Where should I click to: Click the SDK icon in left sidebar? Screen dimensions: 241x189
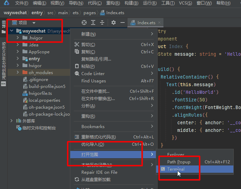pyautogui.click(x=3, y=84)
